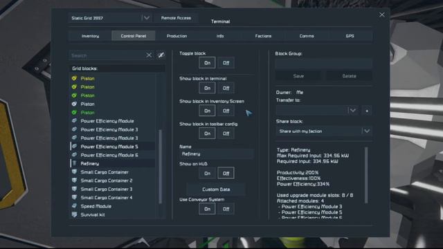Turn Toggle block On

tap(207, 63)
